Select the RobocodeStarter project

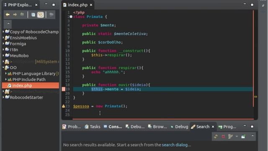pyautogui.click(x=26, y=97)
